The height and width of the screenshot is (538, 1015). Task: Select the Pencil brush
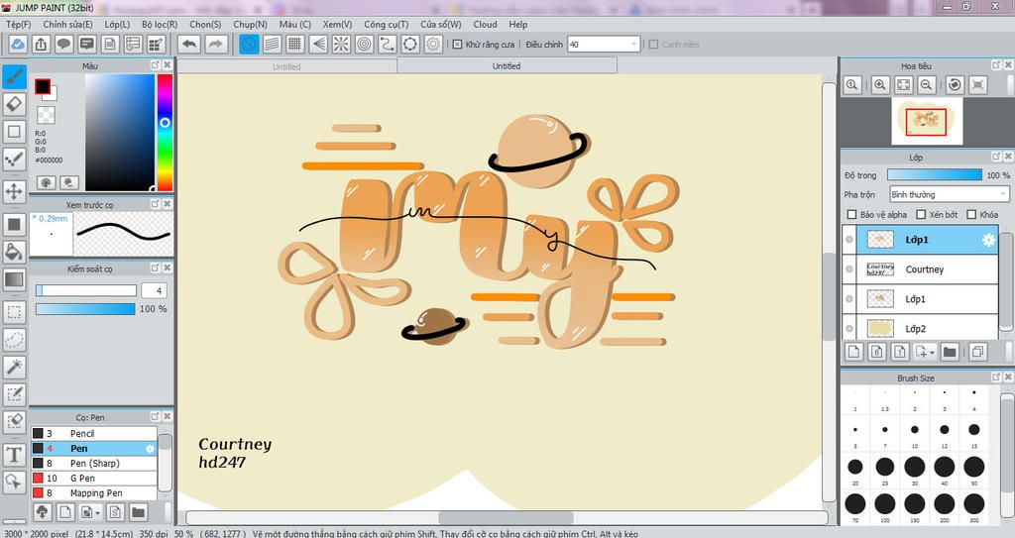point(94,433)
